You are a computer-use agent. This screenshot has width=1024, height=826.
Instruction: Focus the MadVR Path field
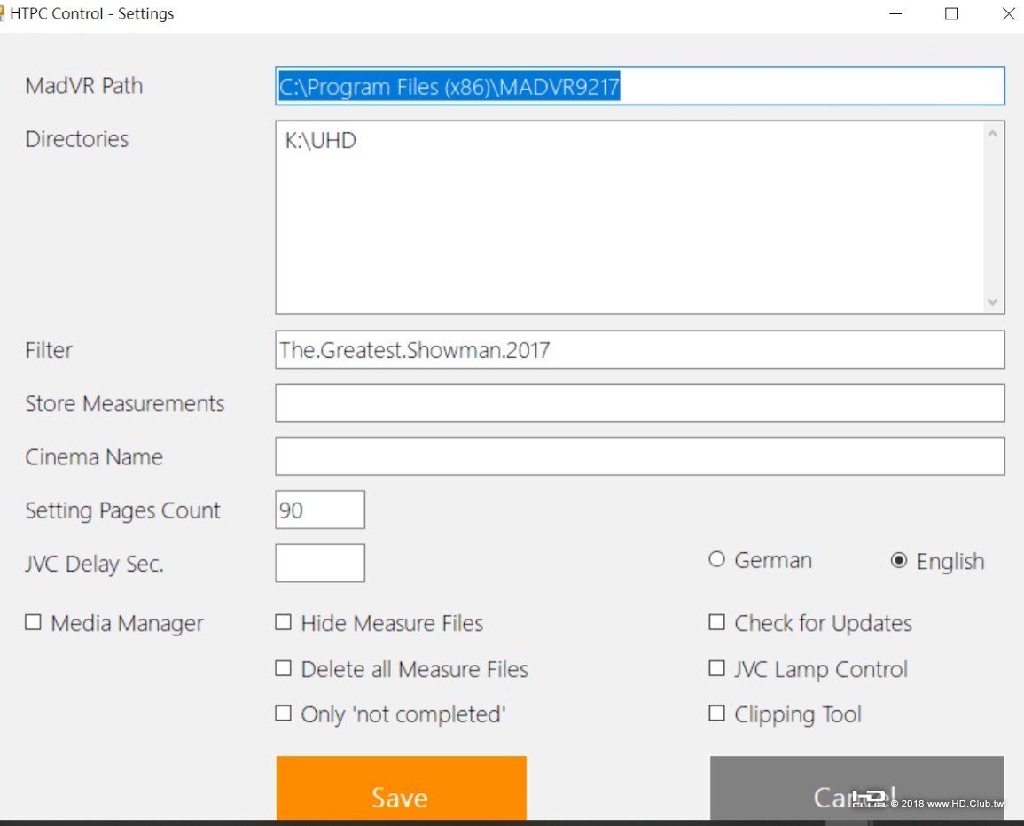point(640,86)
